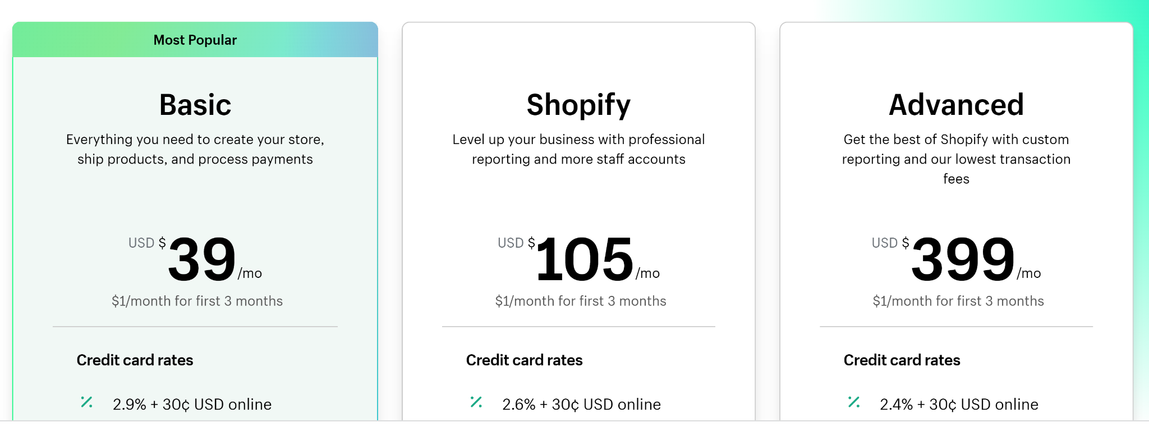Open the Advanced plan heading
This screenshot has height=427, width=1149.
click(x=957, y=105)
